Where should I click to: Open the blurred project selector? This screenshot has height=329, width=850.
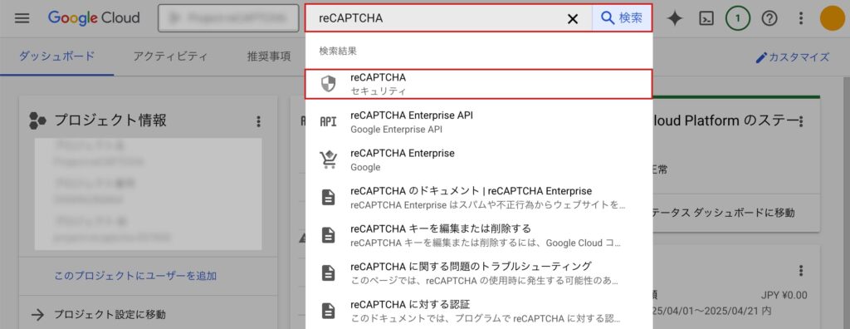point(228,18)
